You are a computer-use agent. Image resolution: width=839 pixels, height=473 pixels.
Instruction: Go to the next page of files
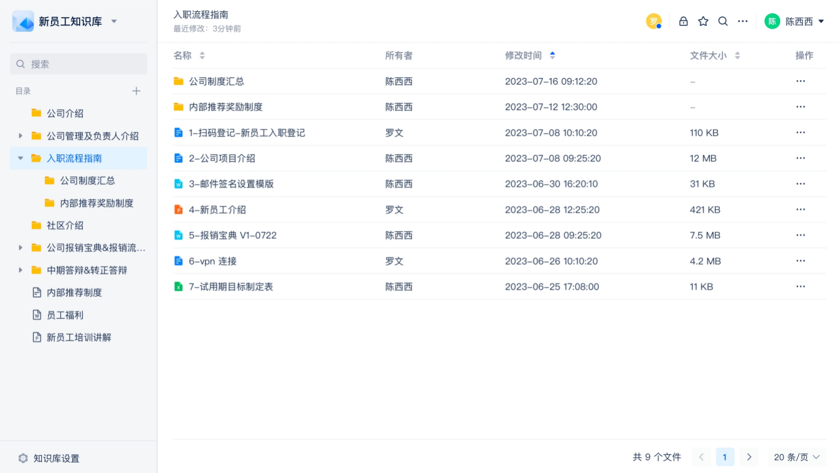pyautogui.click(x=749, y=457)
